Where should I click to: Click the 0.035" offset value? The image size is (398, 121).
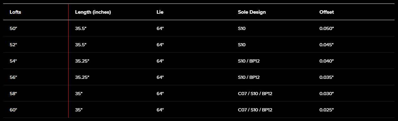coord(326,77)
